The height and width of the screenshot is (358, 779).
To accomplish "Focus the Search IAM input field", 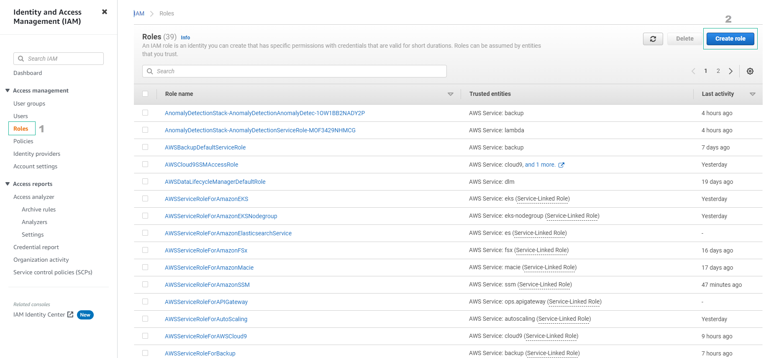I will click(59, 59).
